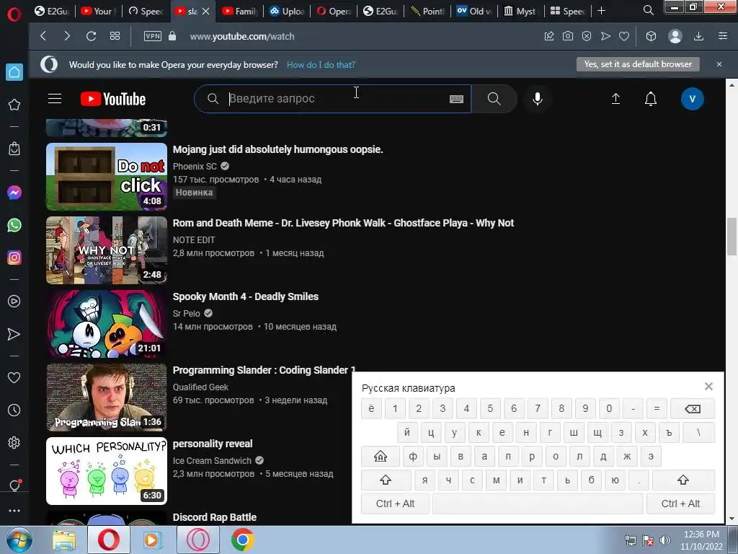Hit backspace key on virtual keyboard

coord(693,408)
